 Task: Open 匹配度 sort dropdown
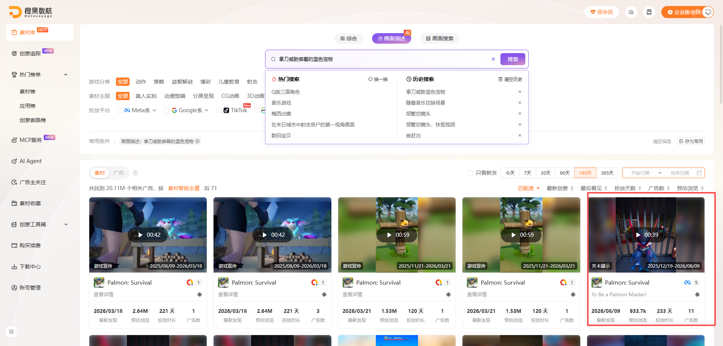(x=529, y=188)
